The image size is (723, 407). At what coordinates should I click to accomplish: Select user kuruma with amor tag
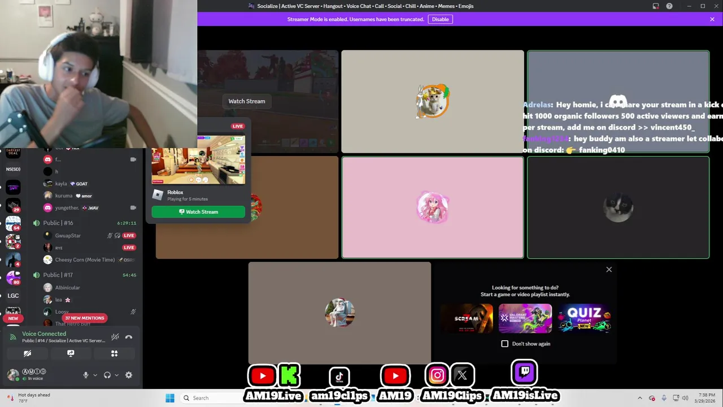[x=64, y=196]
